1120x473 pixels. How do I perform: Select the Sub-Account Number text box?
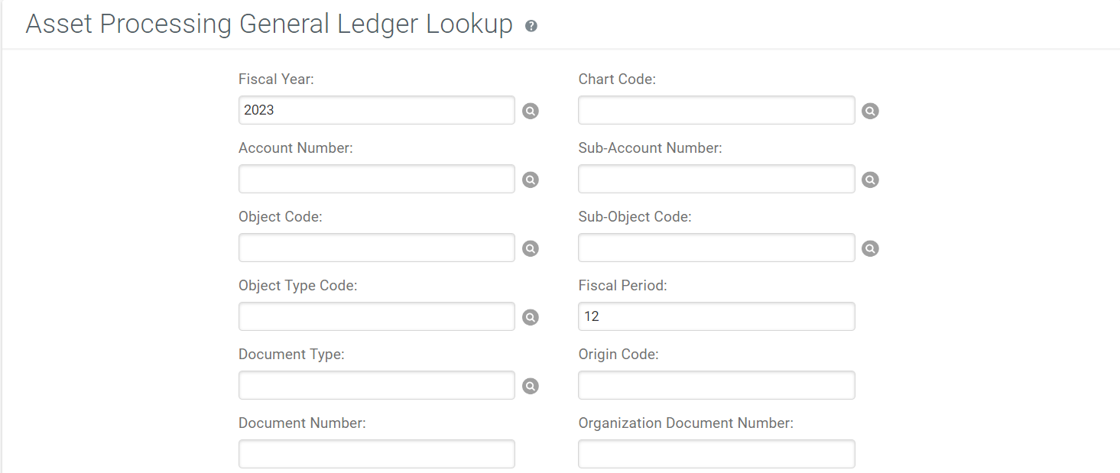coord(716,179)
